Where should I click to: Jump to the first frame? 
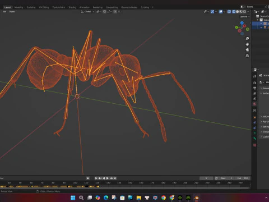point(96,178)
